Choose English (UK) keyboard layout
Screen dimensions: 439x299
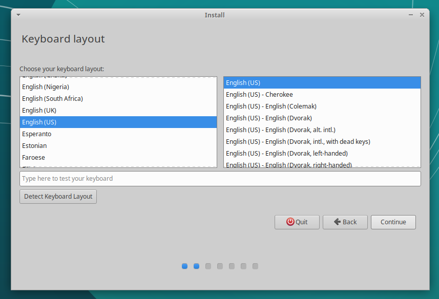click(x=118, y=111)
